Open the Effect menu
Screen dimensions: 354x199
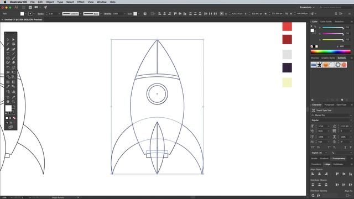[81, 2]
